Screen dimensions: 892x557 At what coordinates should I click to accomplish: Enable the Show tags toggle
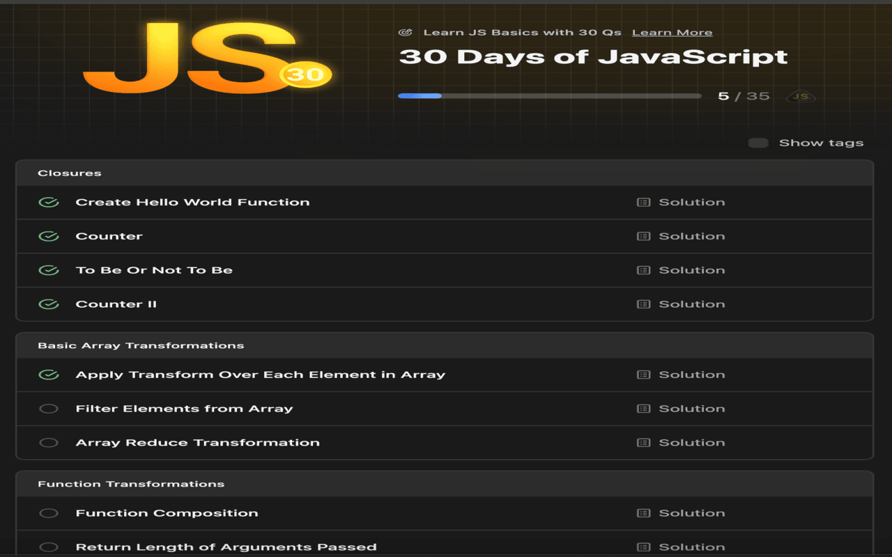click(758, 143)
